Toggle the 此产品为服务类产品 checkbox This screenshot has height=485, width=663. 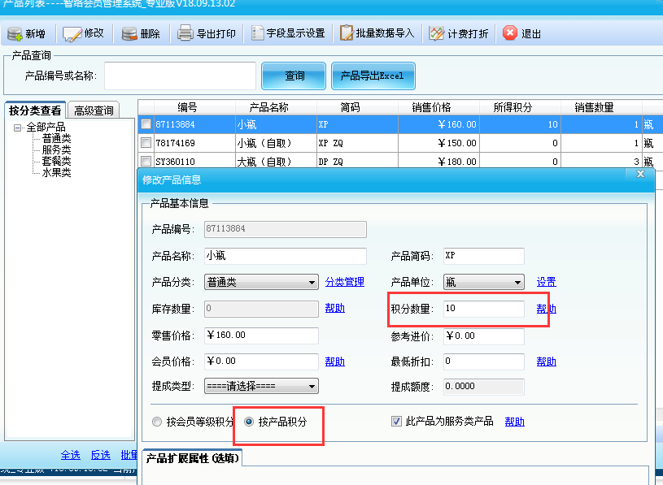[397, 422]
